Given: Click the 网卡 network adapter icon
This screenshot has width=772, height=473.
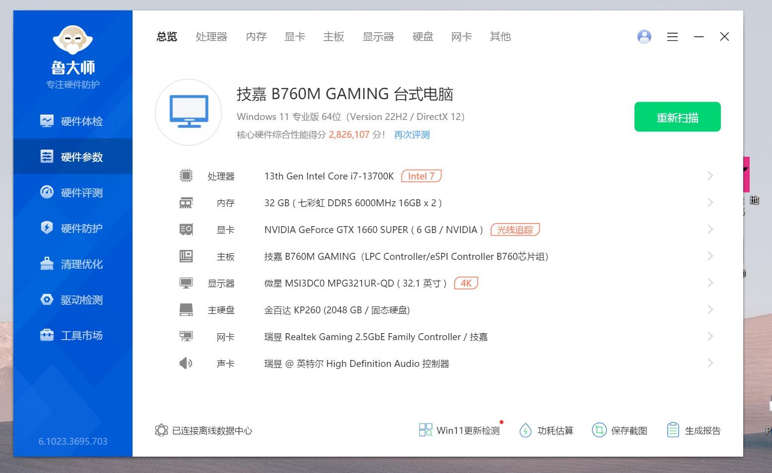Looking at the screenshot, I should (186, 337).
